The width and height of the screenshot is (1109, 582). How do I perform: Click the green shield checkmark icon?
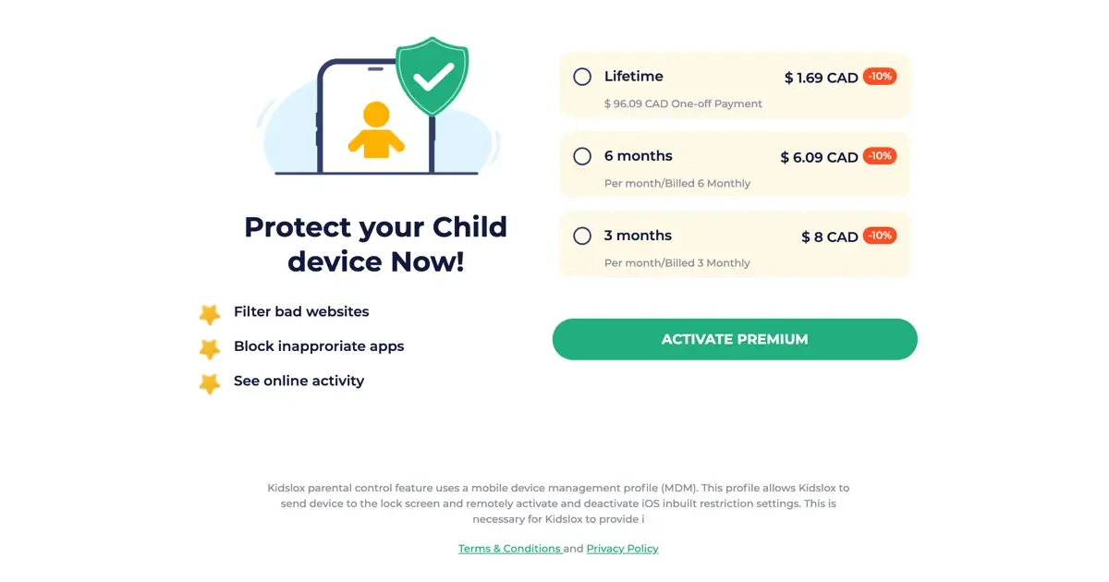(x=432, y=76)
